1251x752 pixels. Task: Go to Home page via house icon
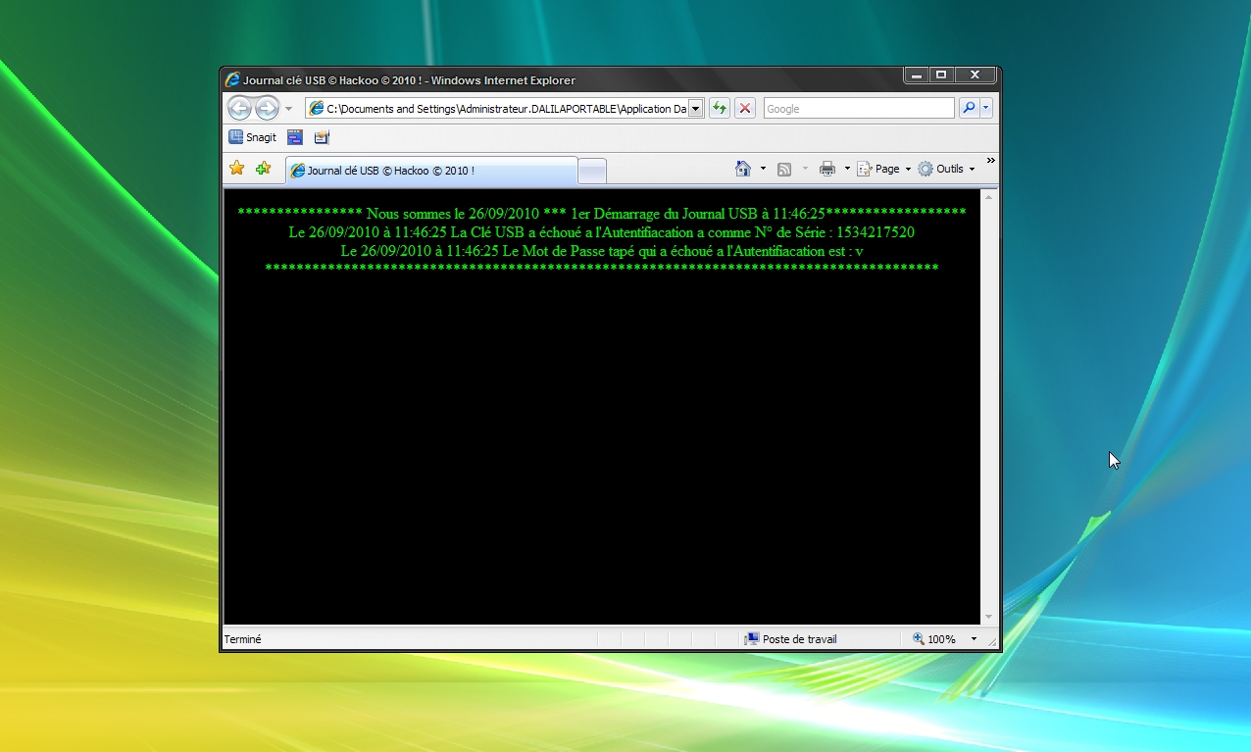click(743, 169)
